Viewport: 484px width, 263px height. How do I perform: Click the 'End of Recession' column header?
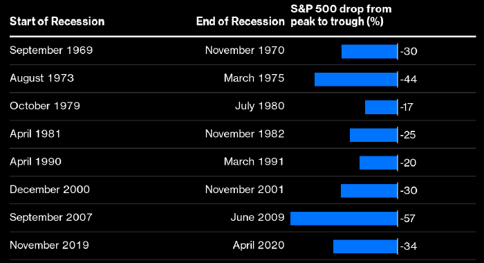(x=240, y=21)
